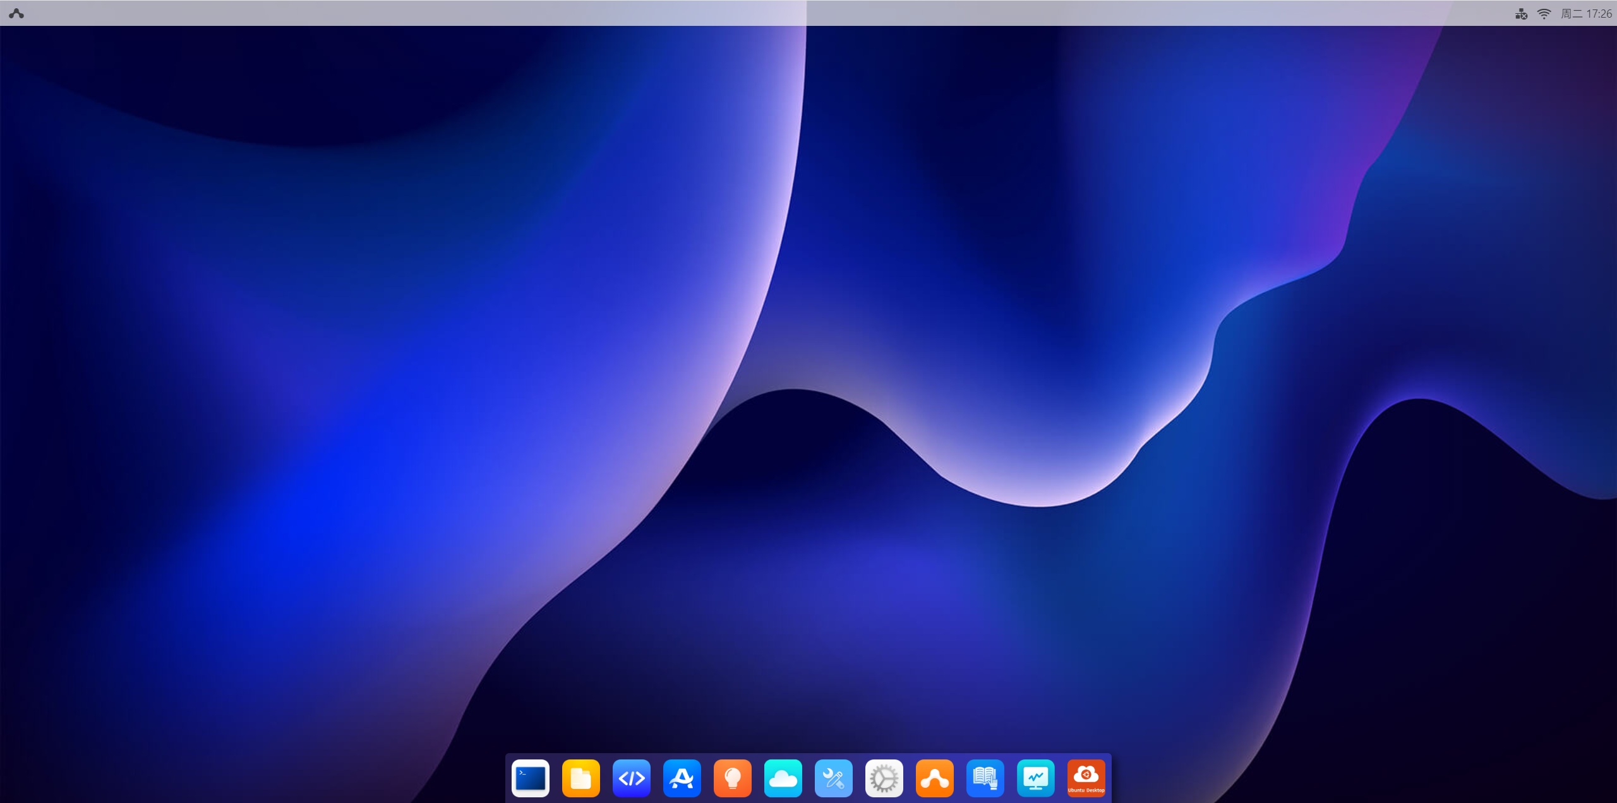
Task: Open system settings gear icon
Action: pos(884,778)
